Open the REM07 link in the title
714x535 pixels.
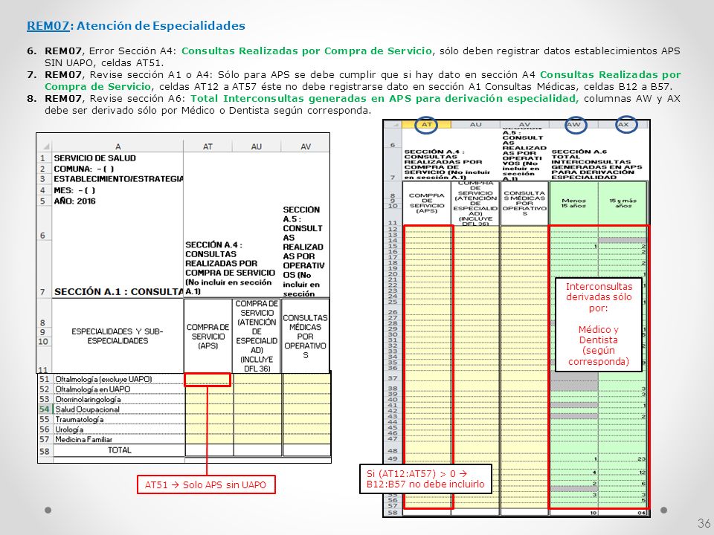pos(48,26)
